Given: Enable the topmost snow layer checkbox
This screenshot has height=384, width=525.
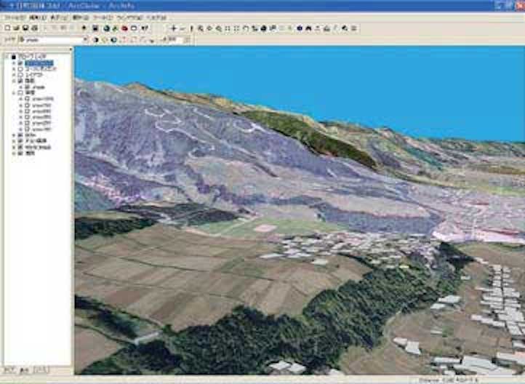Looking at the screenshot, I should coord(27,99).
